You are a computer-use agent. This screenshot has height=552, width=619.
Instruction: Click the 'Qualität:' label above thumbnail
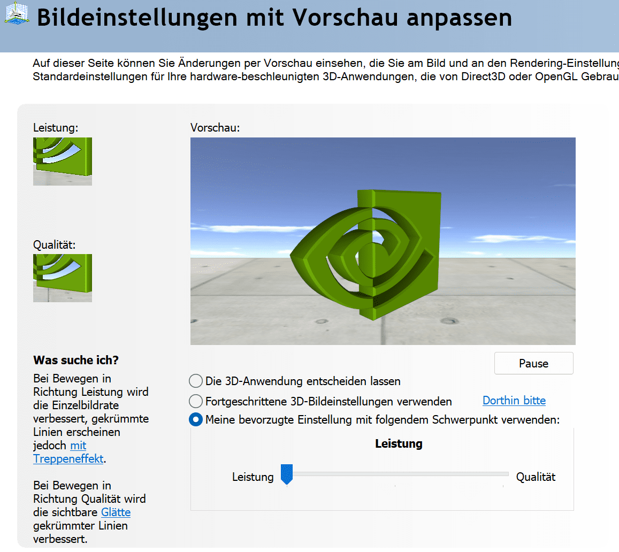(54, 245)
